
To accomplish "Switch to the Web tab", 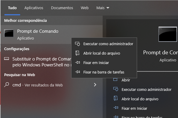I will point(85,8).
